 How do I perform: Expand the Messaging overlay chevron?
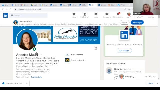pyautogui.click(x=154, y=76)
